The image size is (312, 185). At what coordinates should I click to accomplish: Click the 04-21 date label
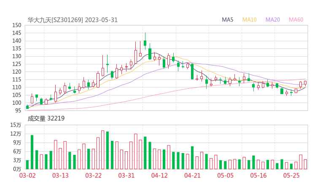pos(192,175)
